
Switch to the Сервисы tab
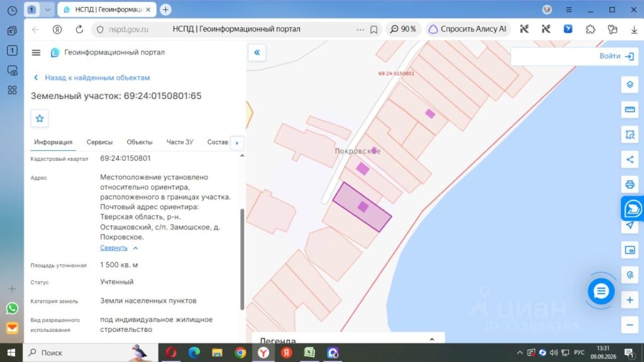pyautogui.click(x=99, y=142)
